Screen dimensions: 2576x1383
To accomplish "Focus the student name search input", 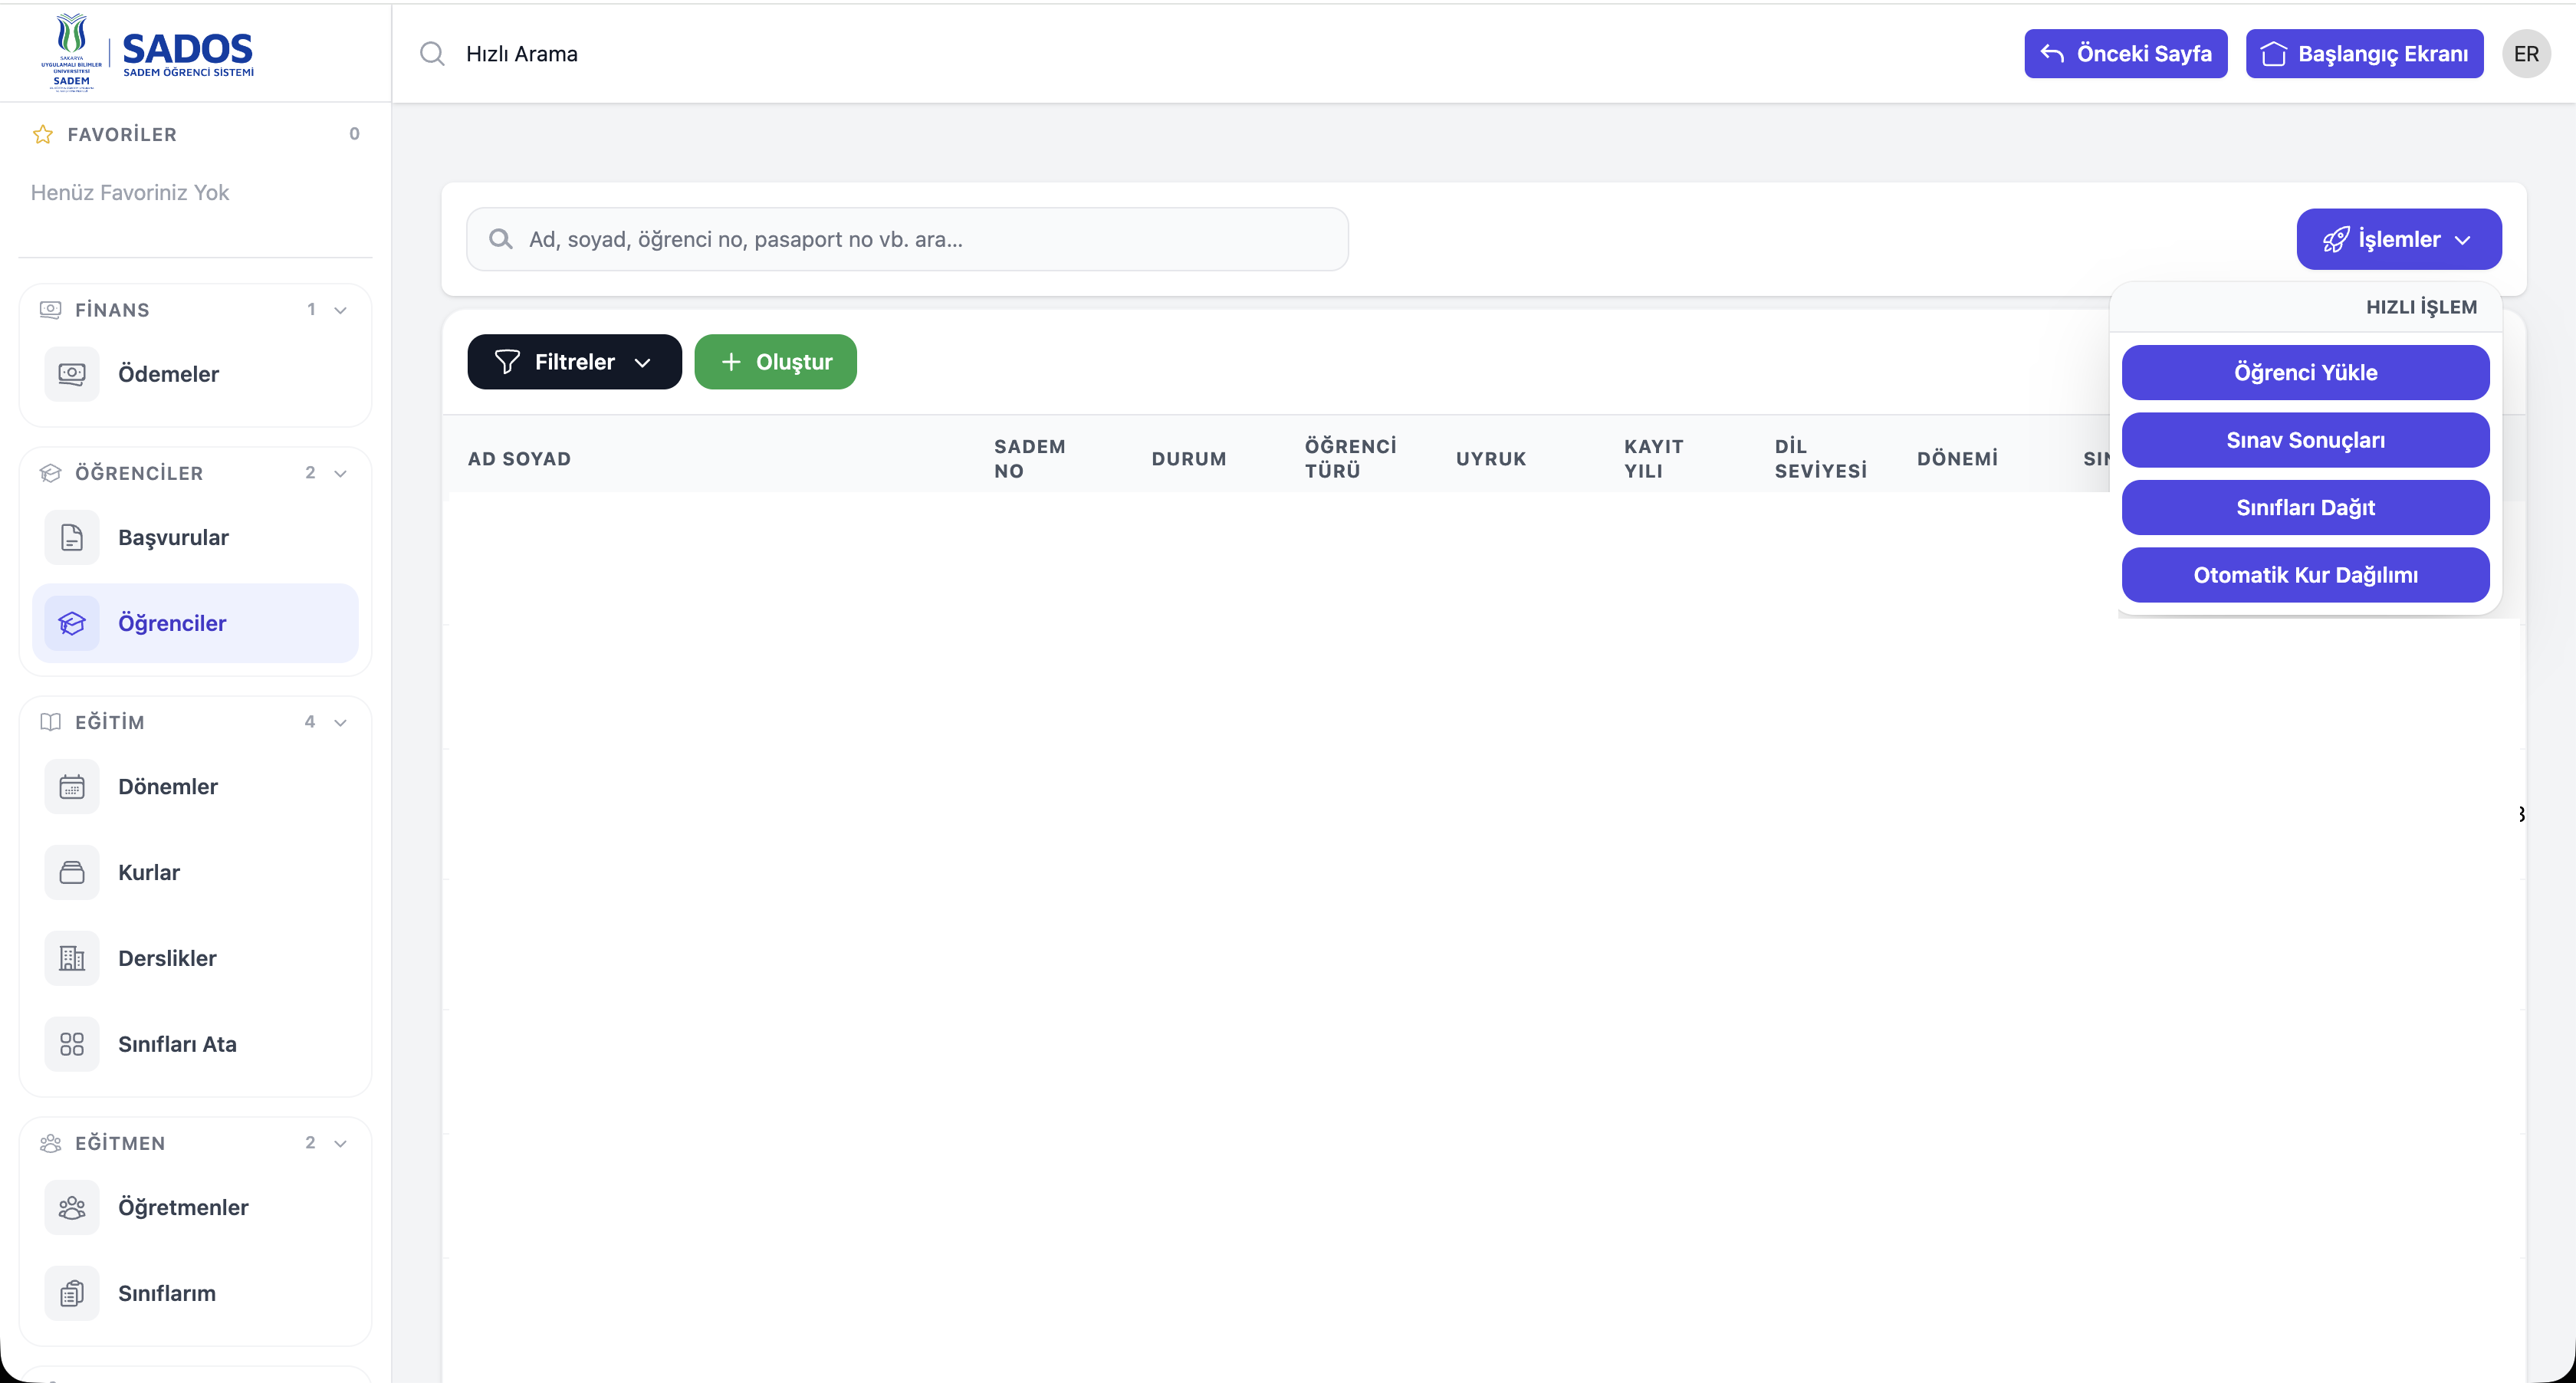I will click(907, 239).
